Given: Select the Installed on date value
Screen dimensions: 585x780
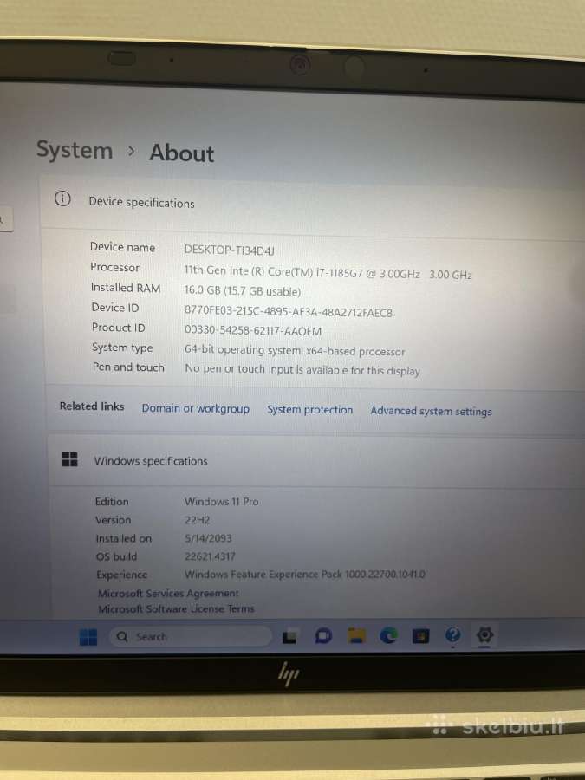Looking at the screenshot, I should click(x=208, y=538).
